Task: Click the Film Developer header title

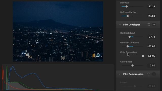Action: coord(132,25)
